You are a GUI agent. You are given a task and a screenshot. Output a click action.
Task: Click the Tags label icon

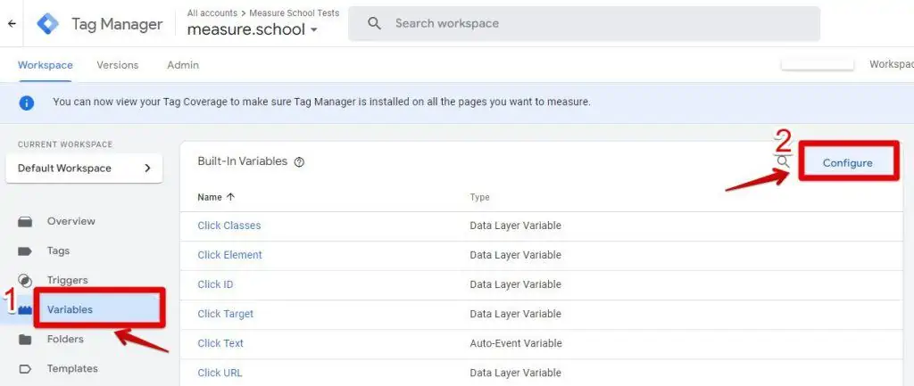point(25,251)
